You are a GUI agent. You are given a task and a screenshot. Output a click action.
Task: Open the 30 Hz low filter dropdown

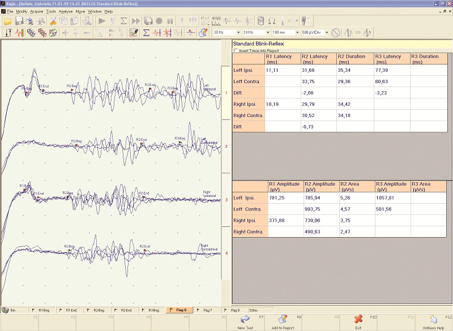tap(238, 33)
